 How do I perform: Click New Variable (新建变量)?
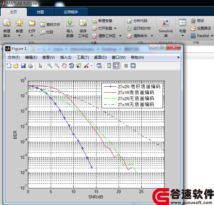pos(102,21)
